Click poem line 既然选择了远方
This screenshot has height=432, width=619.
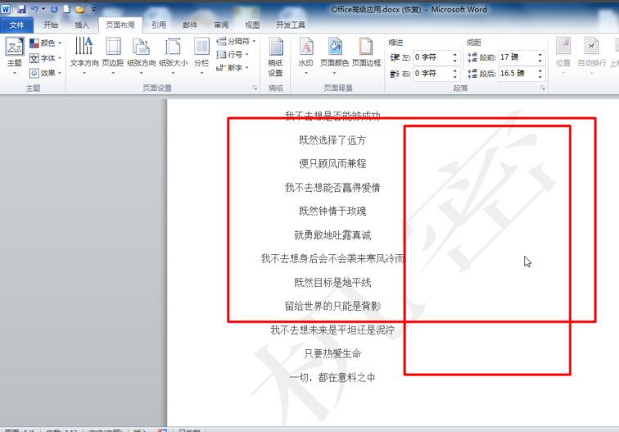point(332,140)
